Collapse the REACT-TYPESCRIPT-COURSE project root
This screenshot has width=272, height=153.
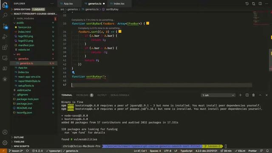[x=34, y=14]
